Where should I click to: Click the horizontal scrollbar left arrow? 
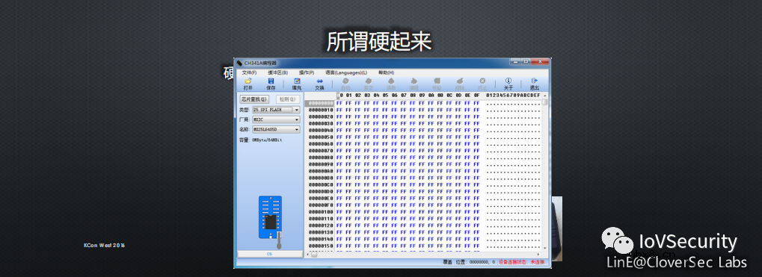click(308, 254)
